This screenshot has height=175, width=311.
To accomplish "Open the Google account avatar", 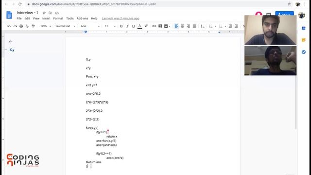I will click(x=302, y=15).
